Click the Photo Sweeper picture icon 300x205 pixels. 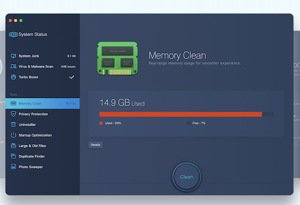tap(13, 167)
